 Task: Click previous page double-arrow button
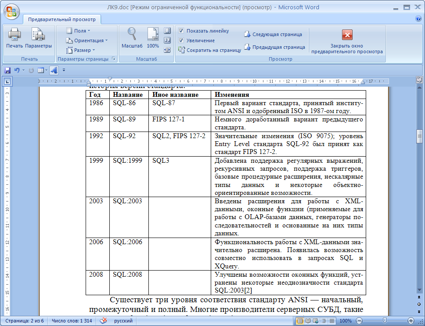click(419, 297)
